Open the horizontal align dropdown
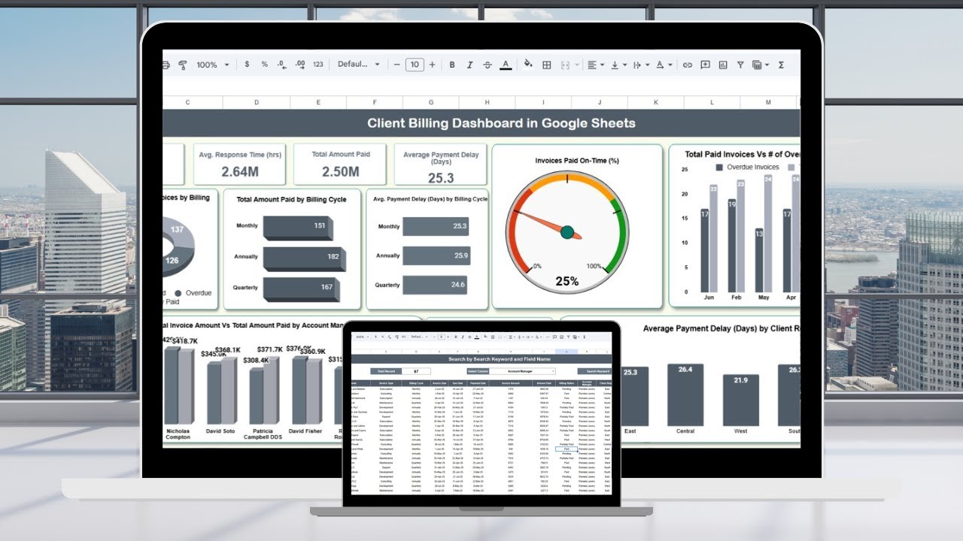 [x=596, y=65]
